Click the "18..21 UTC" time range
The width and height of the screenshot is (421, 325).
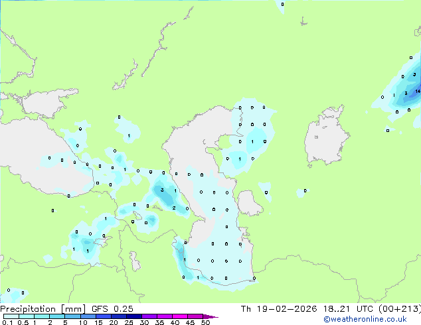(x=348, y=309)
